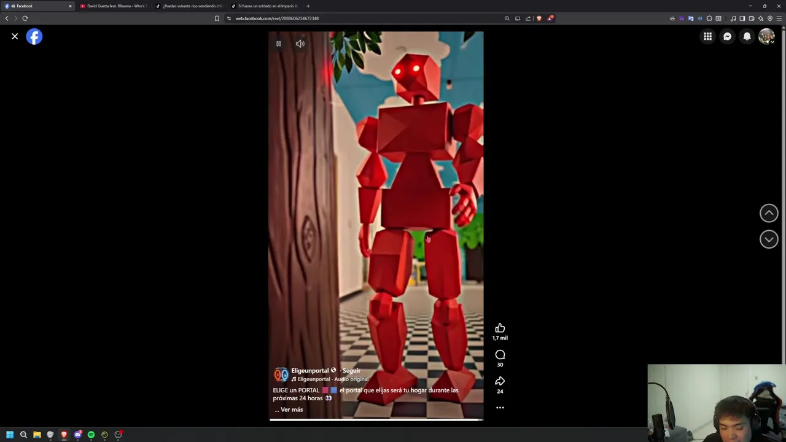Screen dimensions: 786x442
Task: Open Facebook notifications bell
Action: [747, 36]
